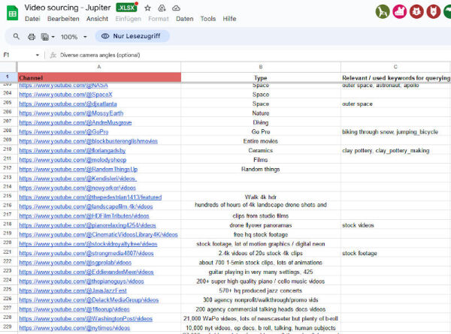Select row header 220

[8, 242]
